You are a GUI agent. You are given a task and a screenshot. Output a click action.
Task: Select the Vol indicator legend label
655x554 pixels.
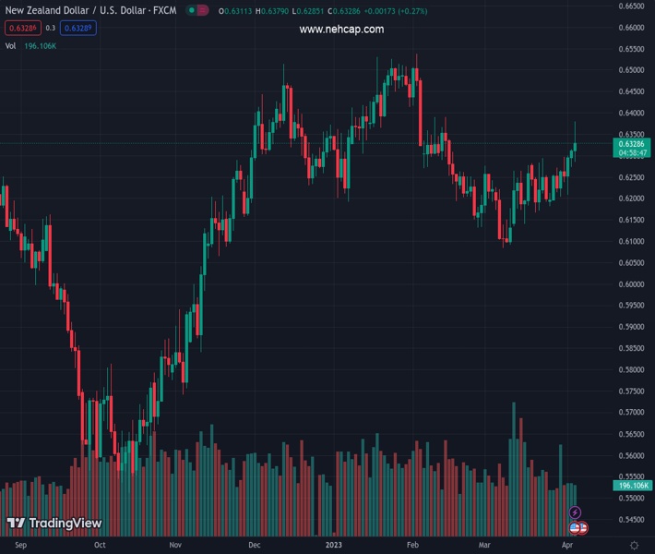(10, 45)
